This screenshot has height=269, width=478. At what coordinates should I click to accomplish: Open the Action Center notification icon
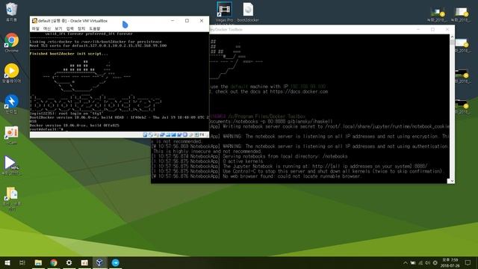click(468, 262)
